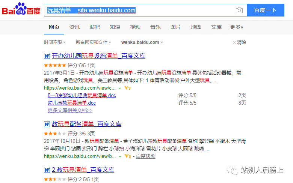This screenshot has height=183, width=293.
Task: Open 更多文库相关文档>> link
Action: 70,110
